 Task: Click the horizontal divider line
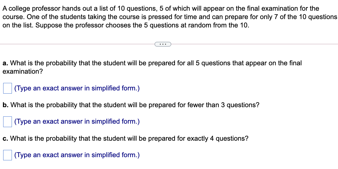click(x=73, y=44)
